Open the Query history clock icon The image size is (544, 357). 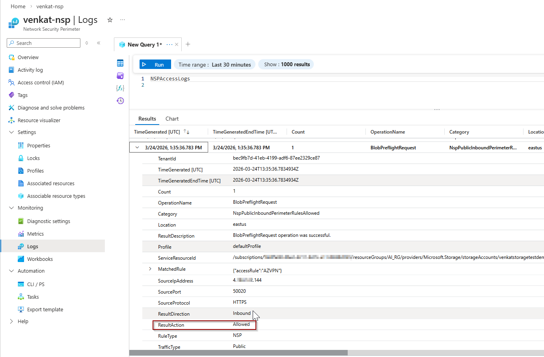[120, 101]
